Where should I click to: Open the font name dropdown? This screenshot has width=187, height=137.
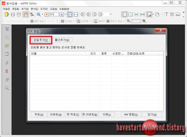click(28, 21)
